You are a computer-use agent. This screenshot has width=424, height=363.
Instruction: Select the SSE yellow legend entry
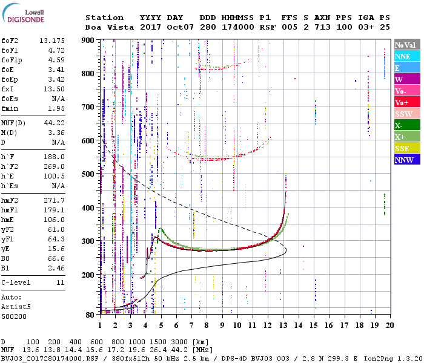[x=406, y=148]
